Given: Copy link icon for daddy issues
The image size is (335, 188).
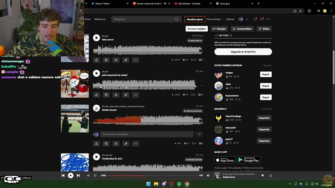Looking at the screenshot, I should coord(106,144).
